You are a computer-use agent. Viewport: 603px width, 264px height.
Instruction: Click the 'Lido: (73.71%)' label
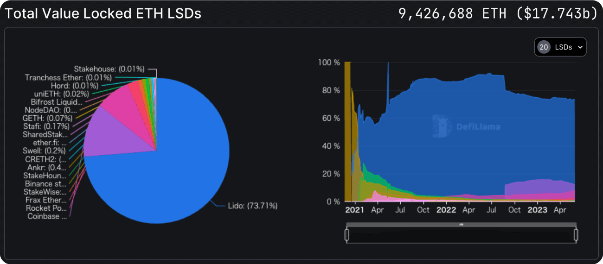pyautogui.click(x=252, y=206)
